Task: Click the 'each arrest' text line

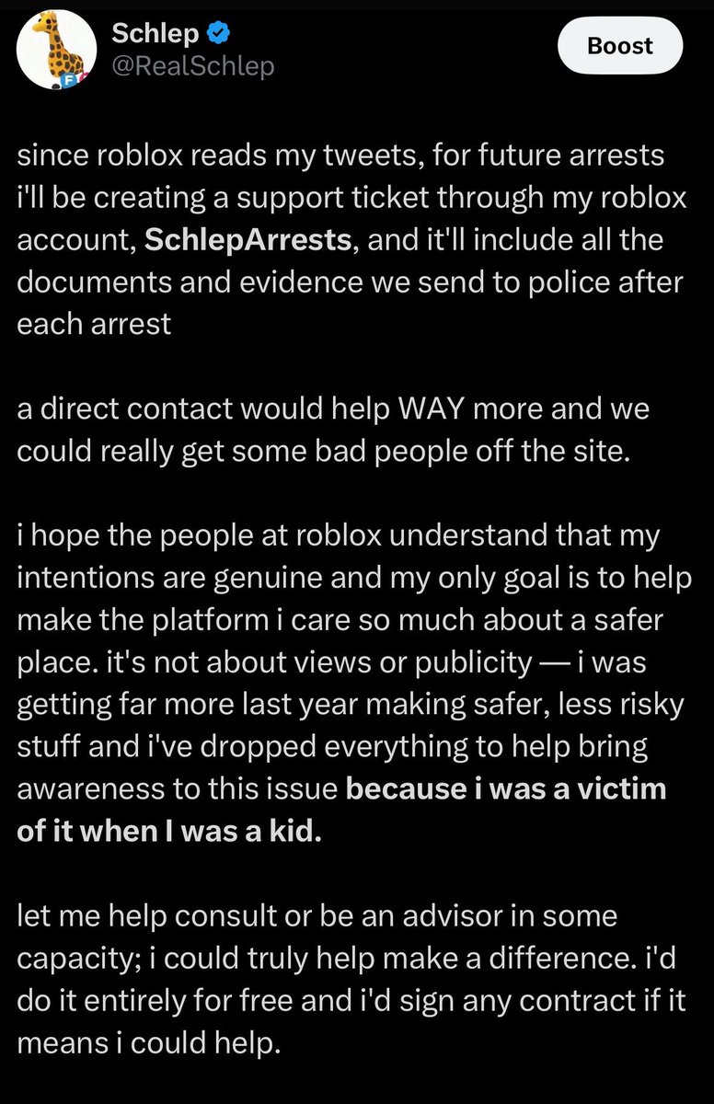Action: click(x=94, y=323)
